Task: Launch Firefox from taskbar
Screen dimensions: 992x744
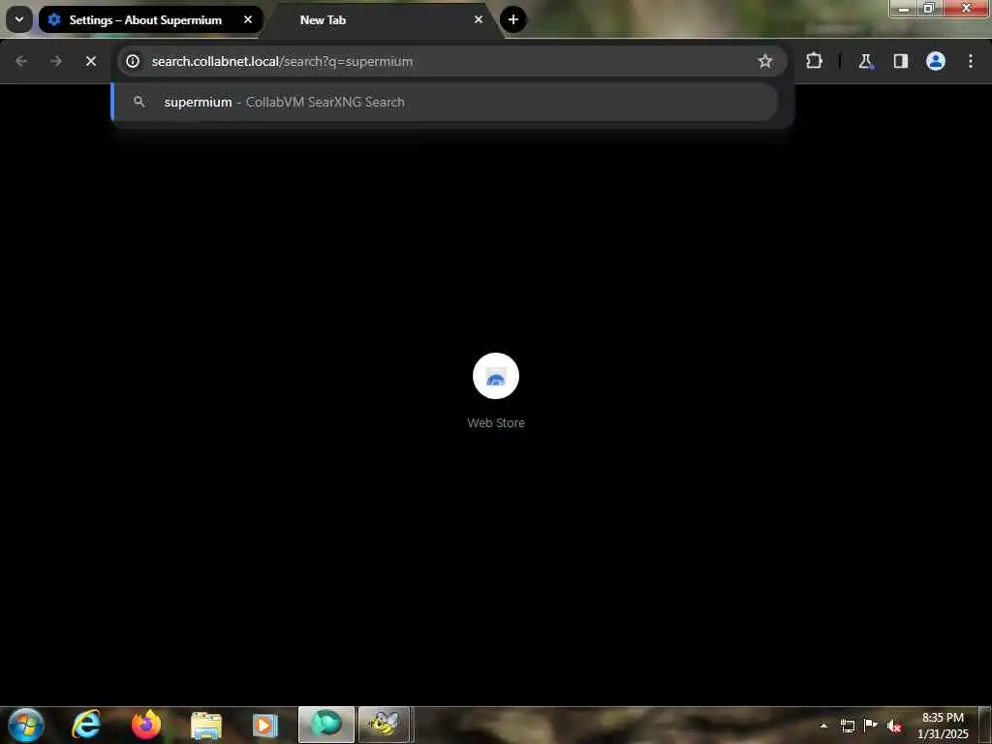Action: (x=146, y=725)
